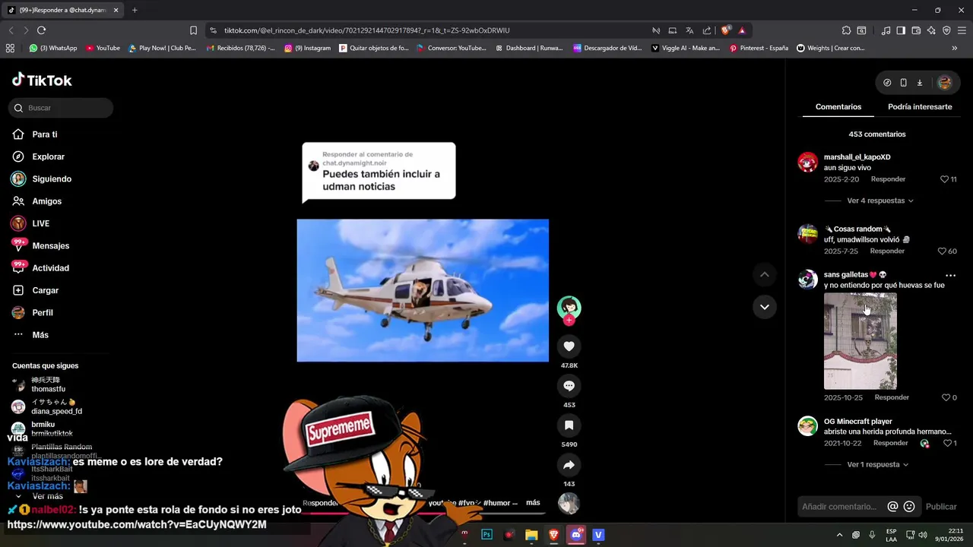Open the Explorar section
The height and width of the screenshot is (547, 973).
39,157
